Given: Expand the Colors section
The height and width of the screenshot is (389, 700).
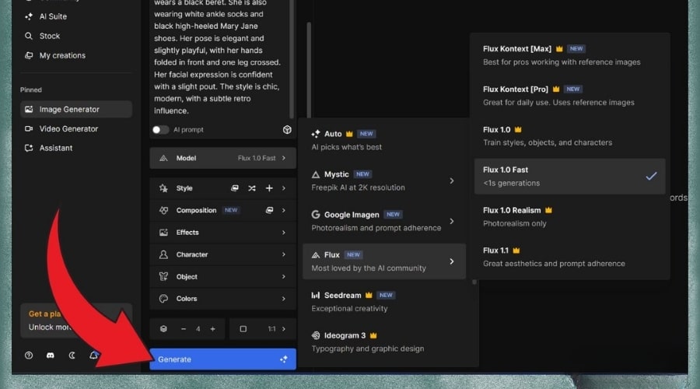Looking at the screenshot, I should tap(222, 298).
